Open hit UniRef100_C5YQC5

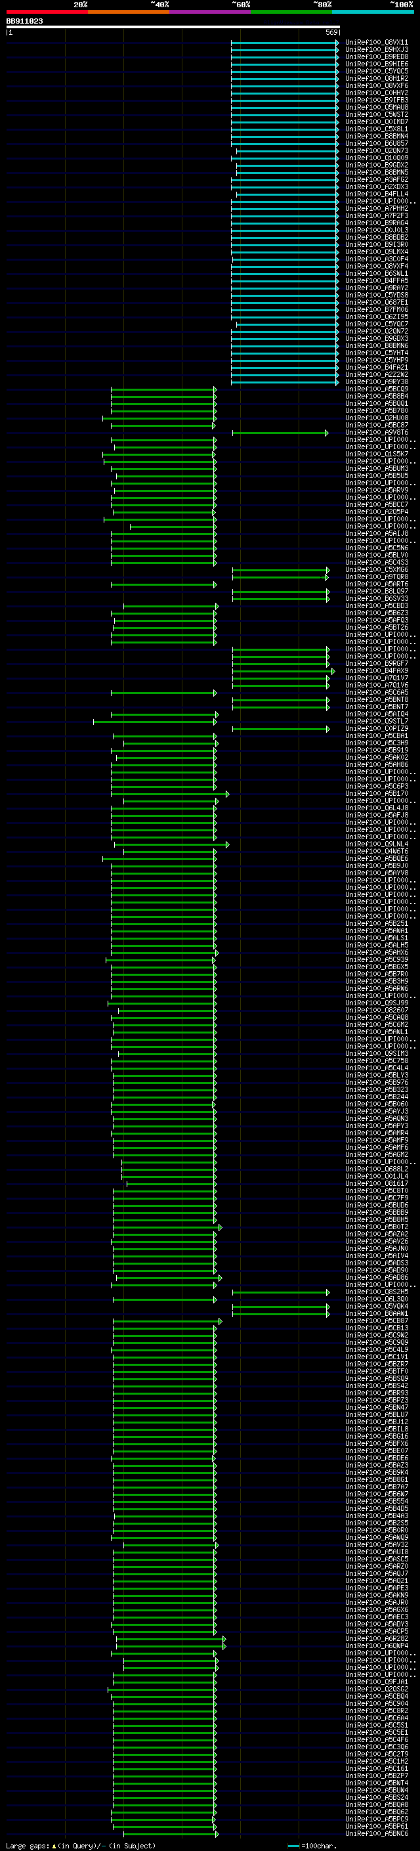tap(377, 71)
